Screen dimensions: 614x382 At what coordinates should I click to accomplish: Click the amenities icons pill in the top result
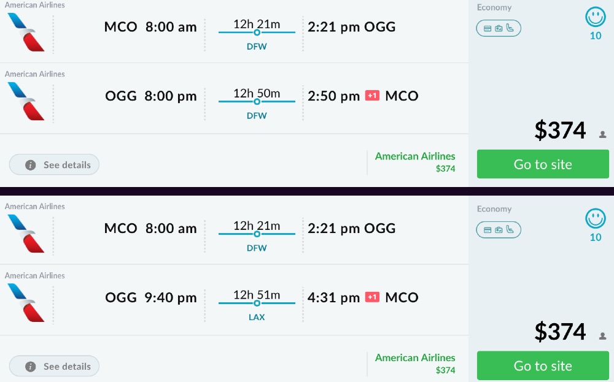pos(499,28)
